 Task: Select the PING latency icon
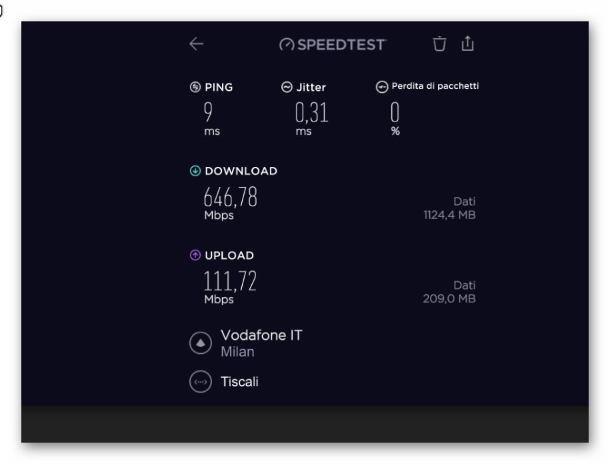(x=195, y=87)
